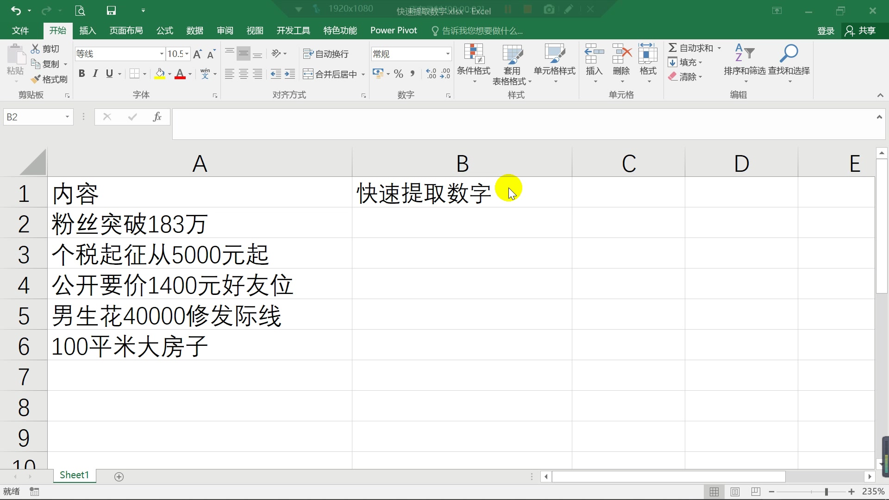Image resolution: width=889 pixels, height=500 pixels.
Task: Increase font size with large A icon
Action: point(197,54)
